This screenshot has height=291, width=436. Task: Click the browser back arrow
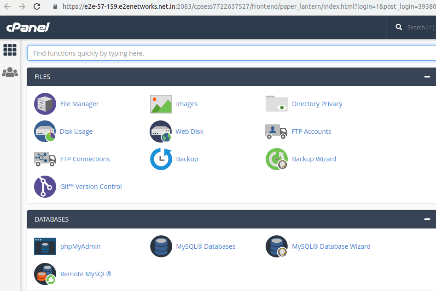click(x=7, y=6)
